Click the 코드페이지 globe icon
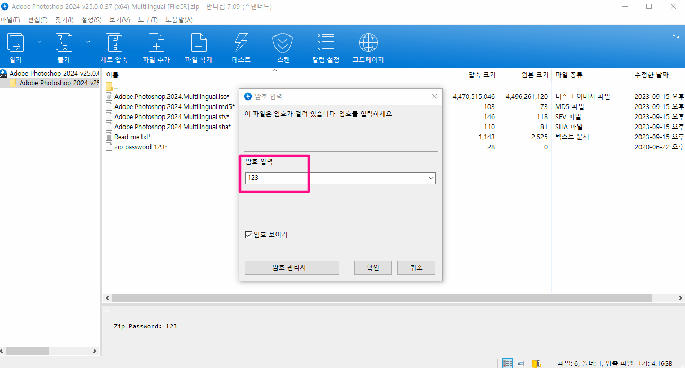 pos(368,42)
